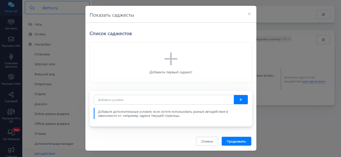Open Рассылка Viber icon
This screenshot has height=157, width=341.
11,77
